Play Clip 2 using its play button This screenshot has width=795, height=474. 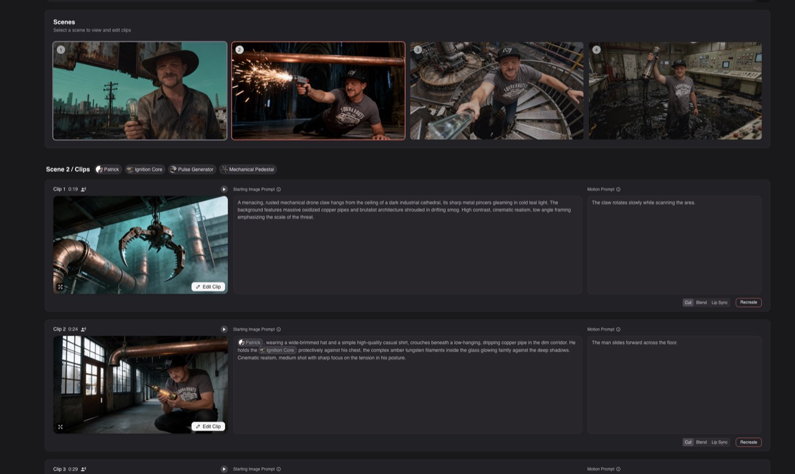click(224, 329)
